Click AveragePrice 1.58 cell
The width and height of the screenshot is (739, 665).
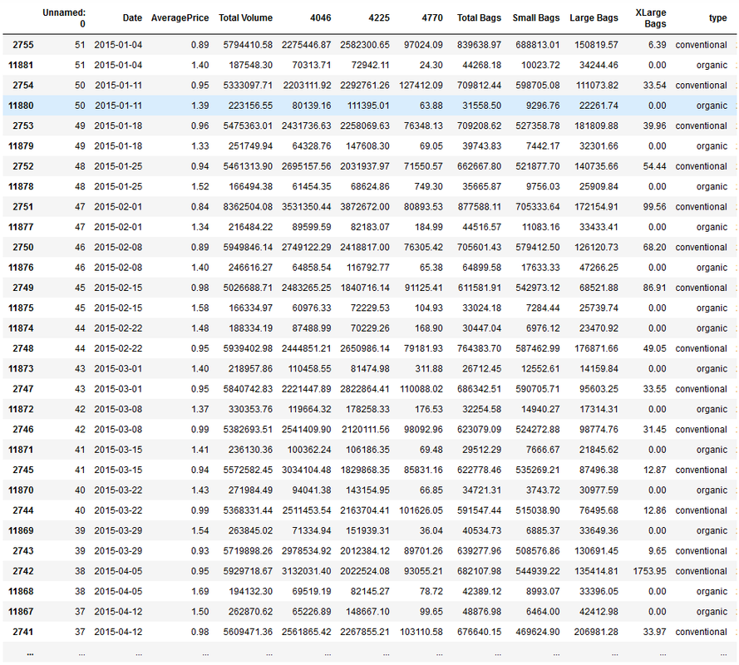[x=200, y=308]
